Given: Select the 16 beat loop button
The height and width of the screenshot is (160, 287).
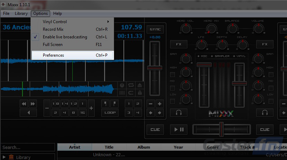Looking at the screenshot, I should (x=83, y=113).
